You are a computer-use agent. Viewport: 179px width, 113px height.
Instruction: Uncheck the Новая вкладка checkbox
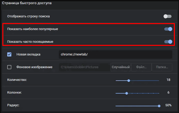[9, 54]
